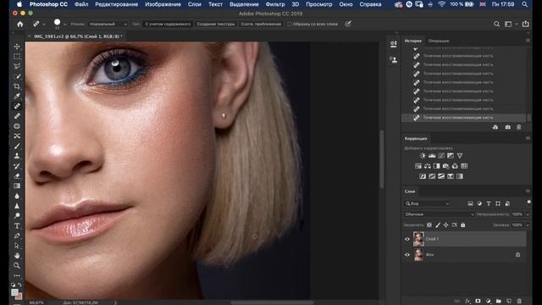Select the Move tool
Image resolution: width=542 pixels, height=305 pixels.
point(17,47)
